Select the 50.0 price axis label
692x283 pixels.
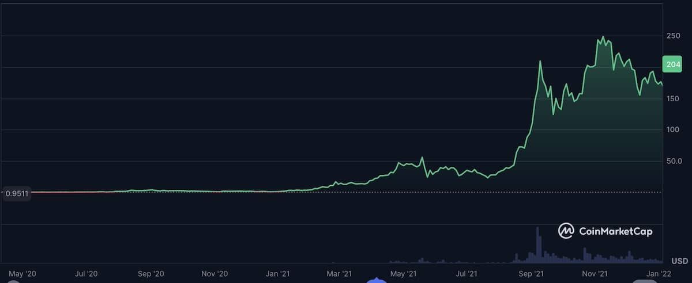pos(674,161)
